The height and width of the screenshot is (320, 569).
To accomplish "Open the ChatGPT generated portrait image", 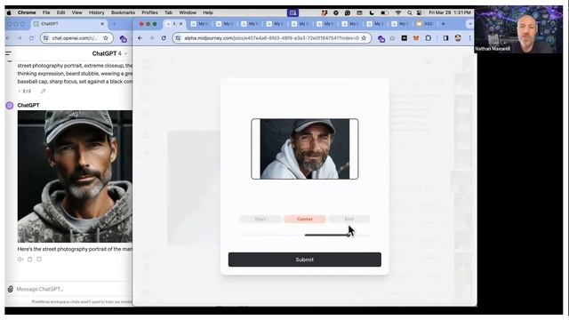I will pos(75,176).
